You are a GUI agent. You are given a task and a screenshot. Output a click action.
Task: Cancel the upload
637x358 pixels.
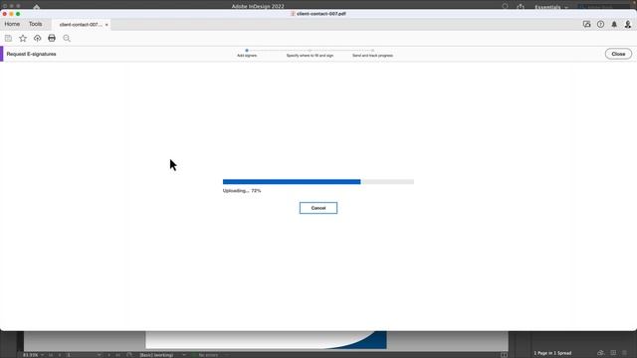tap(318, 208)
